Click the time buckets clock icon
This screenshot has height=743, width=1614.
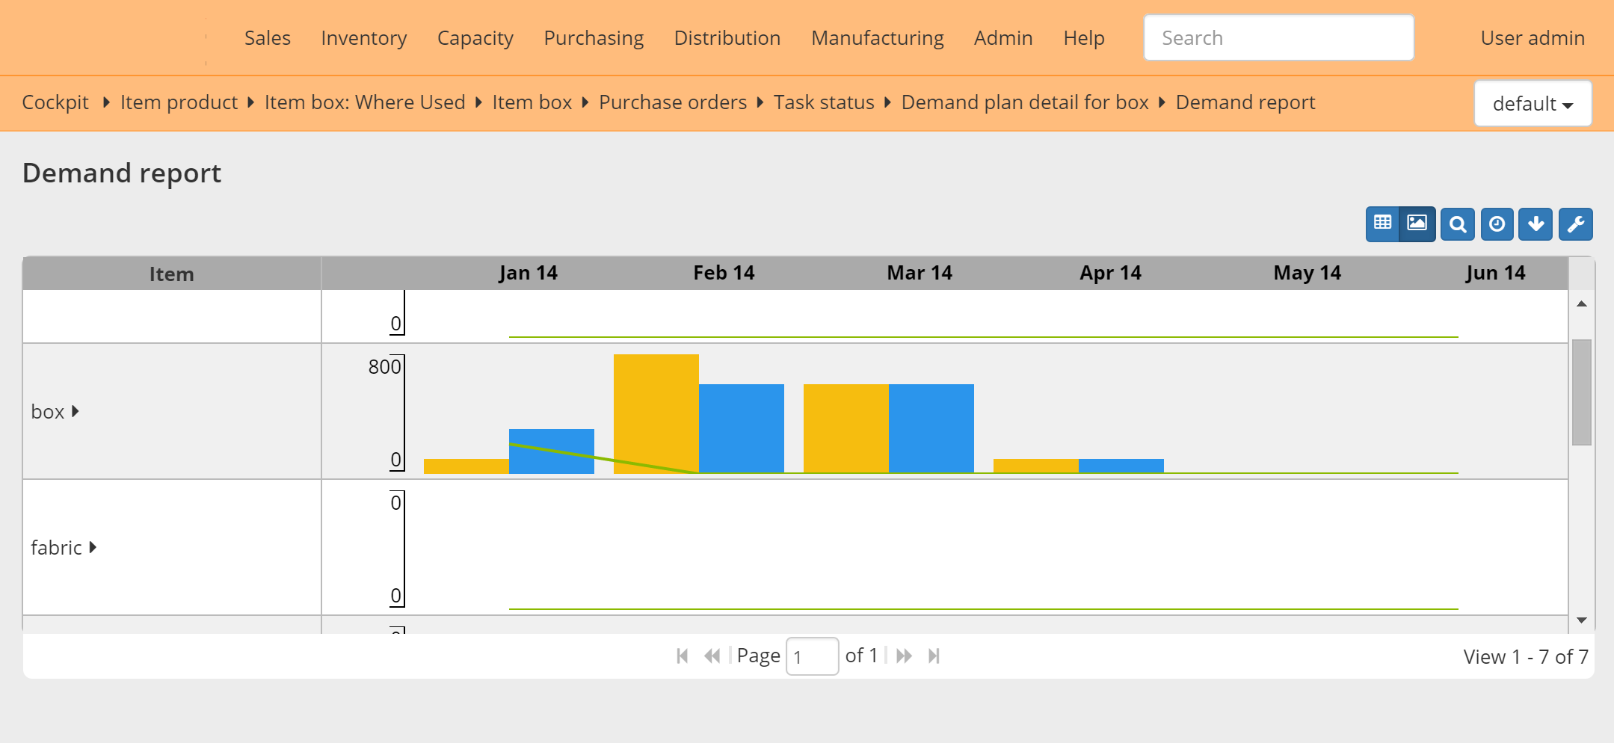pos(1497,223)
